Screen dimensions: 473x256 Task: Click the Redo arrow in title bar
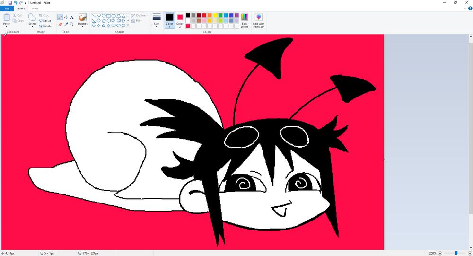point(21,3)
